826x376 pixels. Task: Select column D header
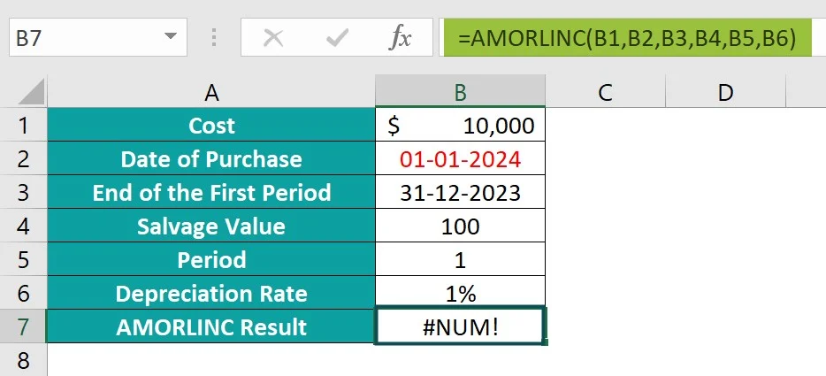point(725,93)
